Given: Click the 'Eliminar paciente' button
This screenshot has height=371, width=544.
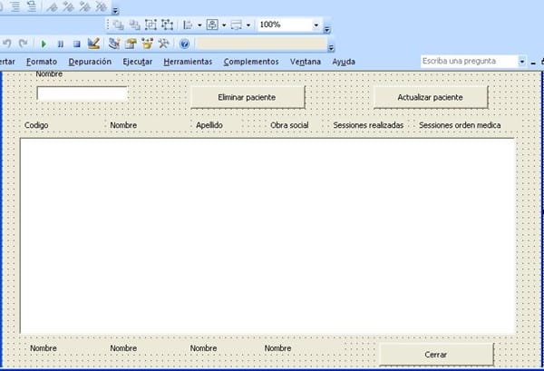Looking at the screenshot, I should point(248,96).
